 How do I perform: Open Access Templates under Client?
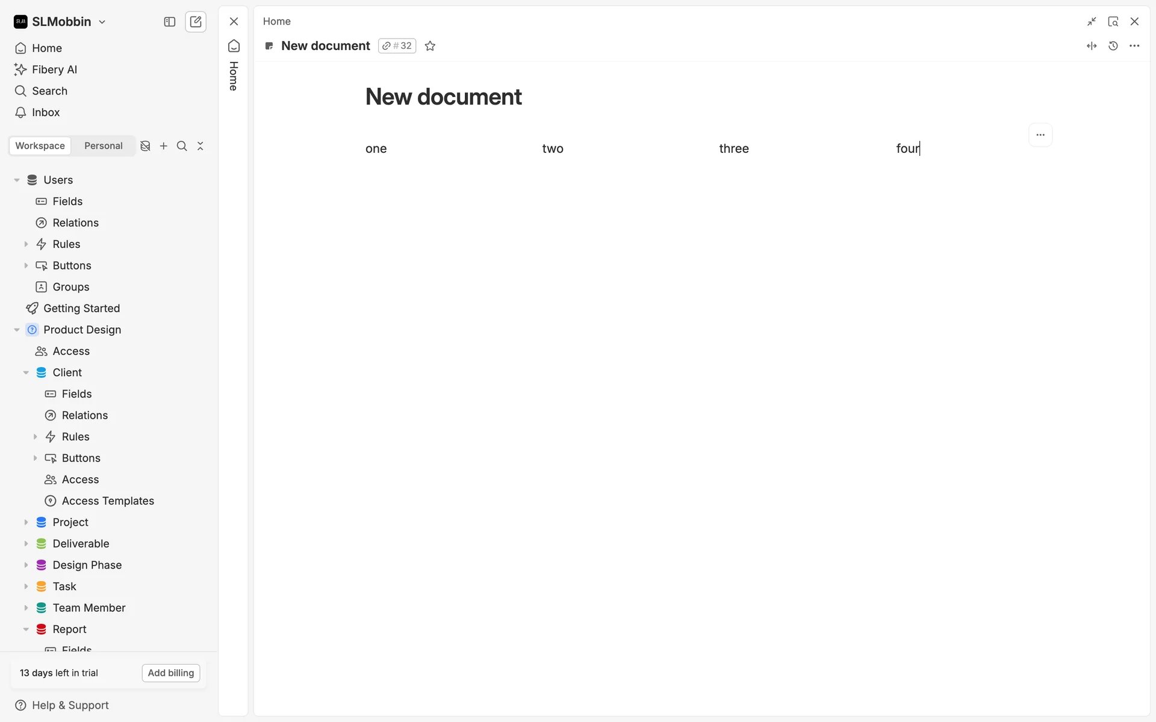point(108,501)
